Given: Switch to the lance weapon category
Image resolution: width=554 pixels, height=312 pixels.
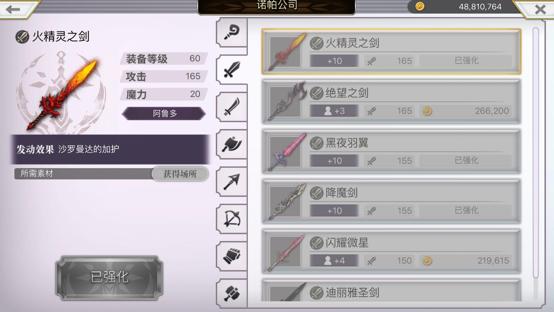Looking at the screenshot, I should [x=232, y=181].
